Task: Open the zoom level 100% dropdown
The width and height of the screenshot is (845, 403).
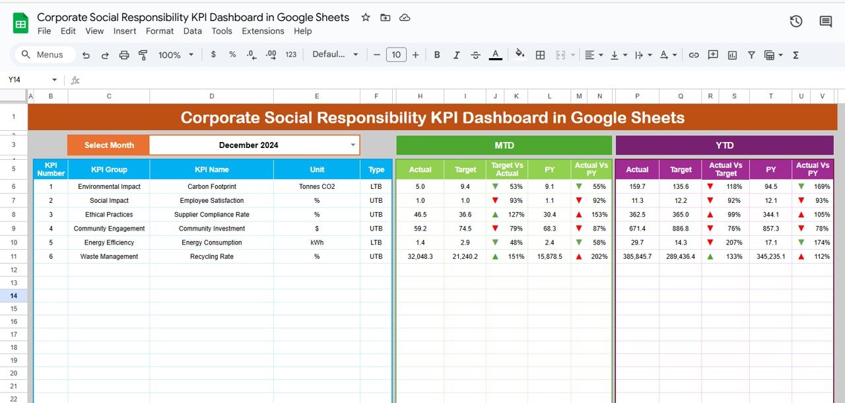Action: [x=176, y=55]
